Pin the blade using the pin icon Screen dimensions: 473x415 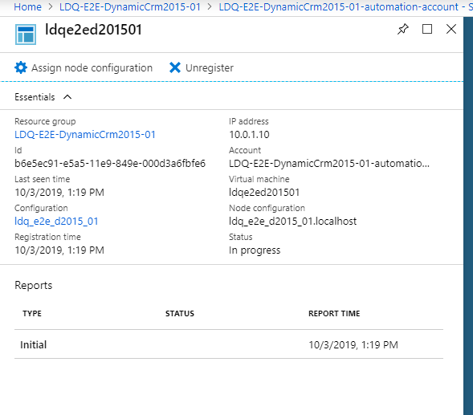(x=402, y=29)
